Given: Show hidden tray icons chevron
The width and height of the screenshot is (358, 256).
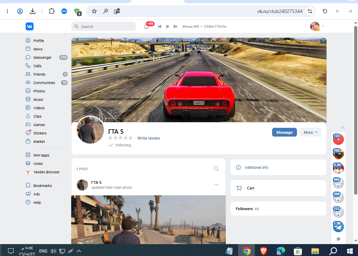Looking at the screenshot, I should (x=79, y=251).
